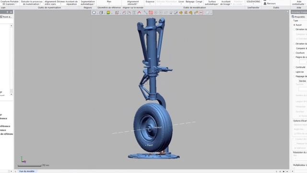Click the Point d... item in left panel

pyautogui.click(x=6, y=17)
